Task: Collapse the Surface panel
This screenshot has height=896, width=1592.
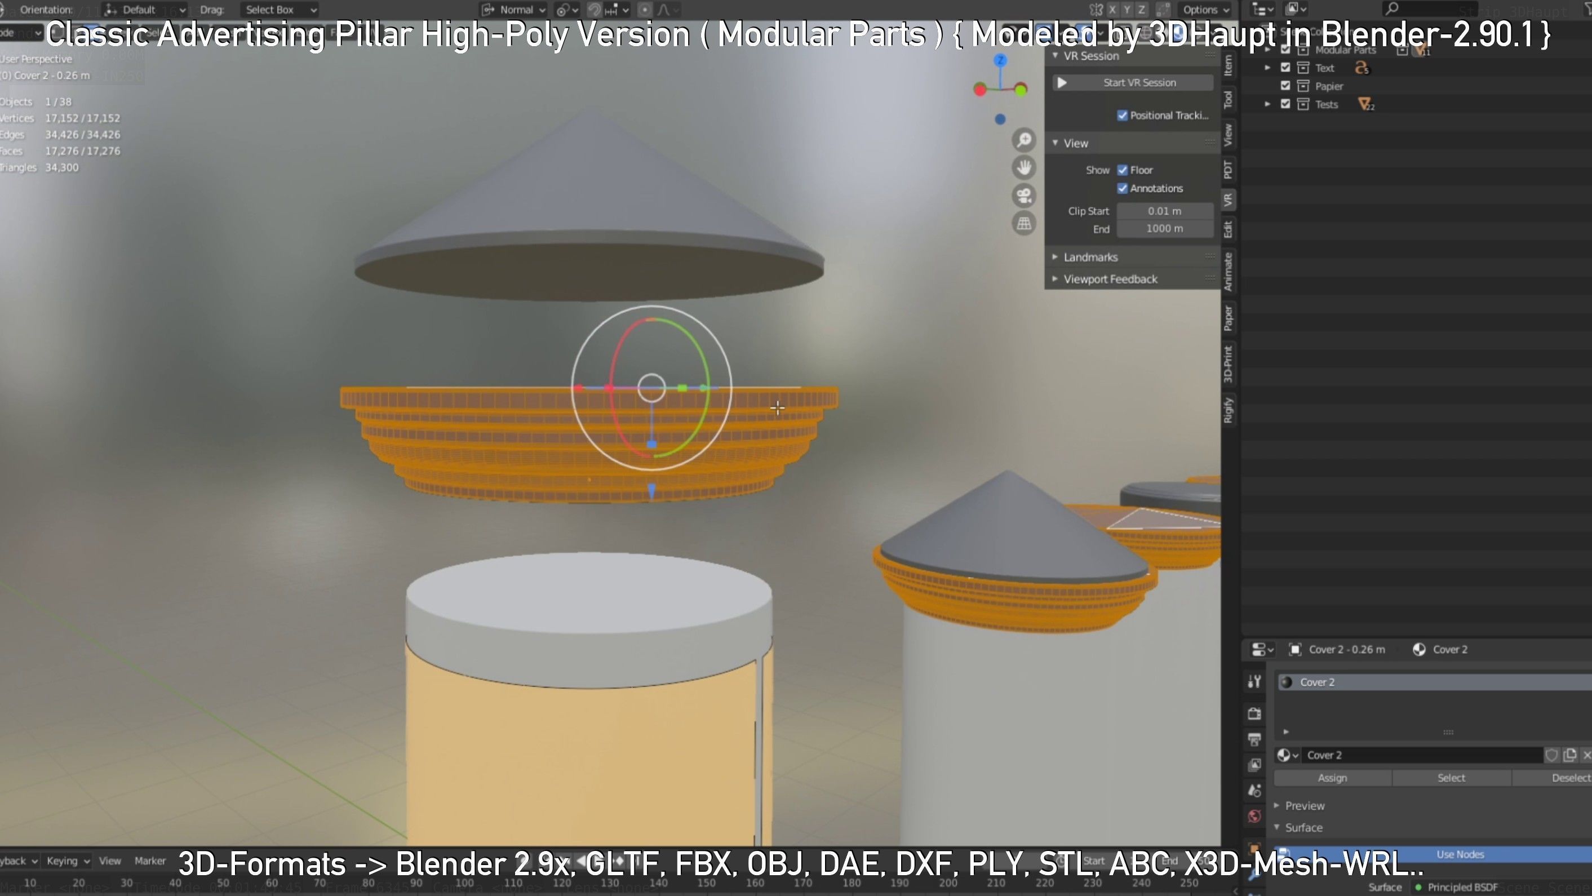Action: tap(1276, 827)
